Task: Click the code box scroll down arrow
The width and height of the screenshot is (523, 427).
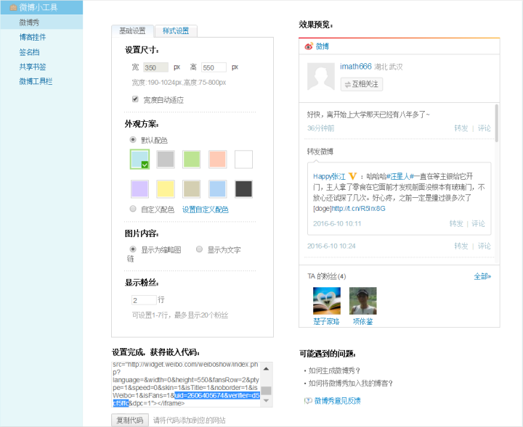Action: [x=266, y=400]
